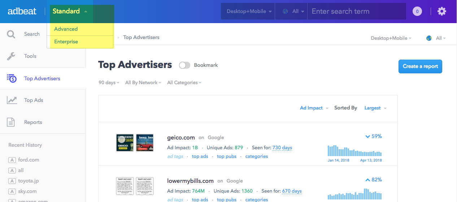Click the second lowermybills.com ad thumbnail
The width and height of the screenshot is (457, 202).
pyautogui.click(x=145, y=186)
